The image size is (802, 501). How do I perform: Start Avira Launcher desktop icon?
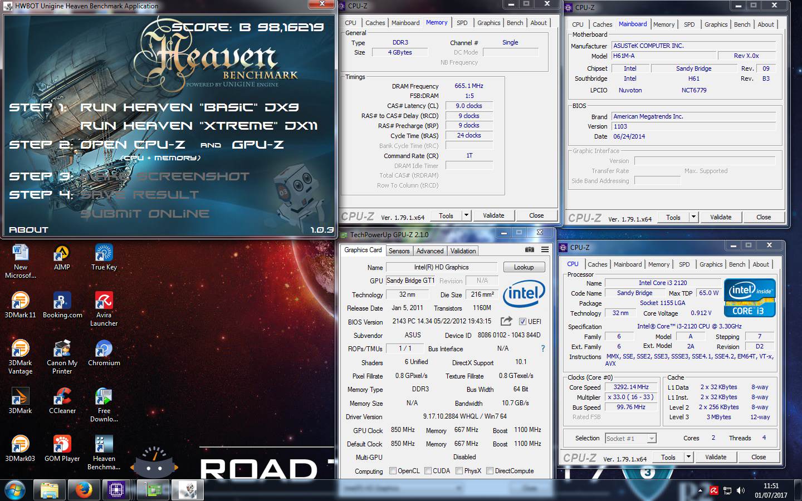[x=104, y=309]
